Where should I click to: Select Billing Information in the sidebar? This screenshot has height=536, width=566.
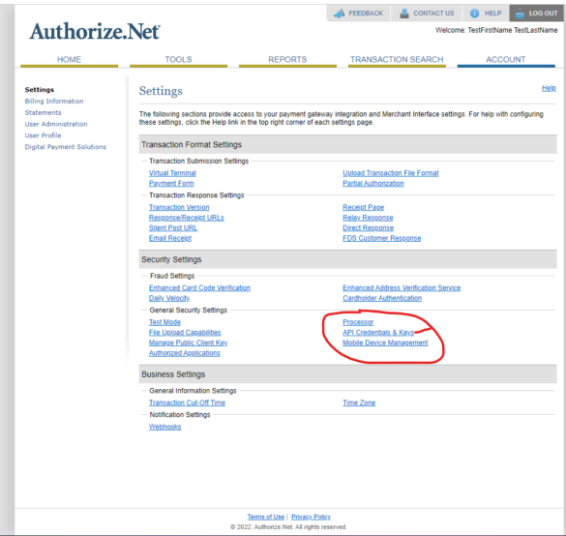pyautogui.click(x=54, y=101)
